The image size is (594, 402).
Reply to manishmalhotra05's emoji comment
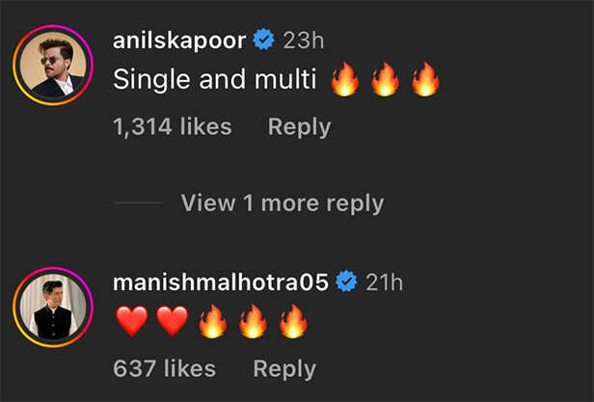coord(284,369)
